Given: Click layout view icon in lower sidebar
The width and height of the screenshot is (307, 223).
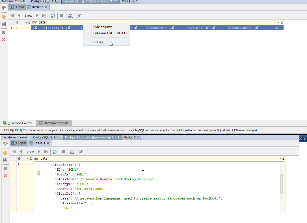Looking at the screenshot, I should pyautogui.click(x=5, y=160).
